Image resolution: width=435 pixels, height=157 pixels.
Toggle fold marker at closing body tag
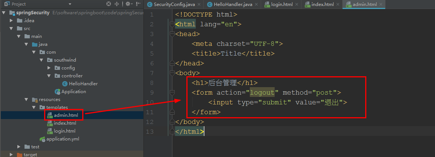(x=172, y=122)
